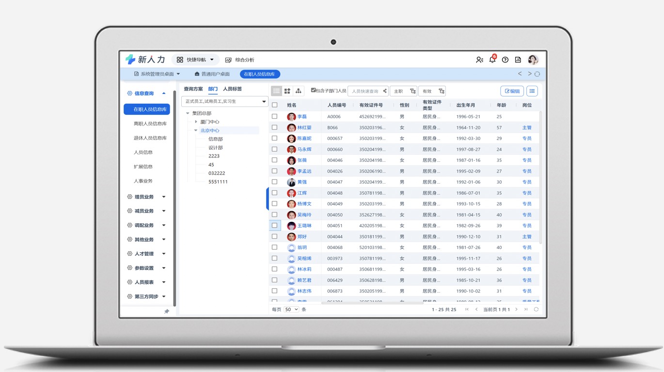
Task: Expand the 厦门中心 tree node
Action: [x=196, y=122]
